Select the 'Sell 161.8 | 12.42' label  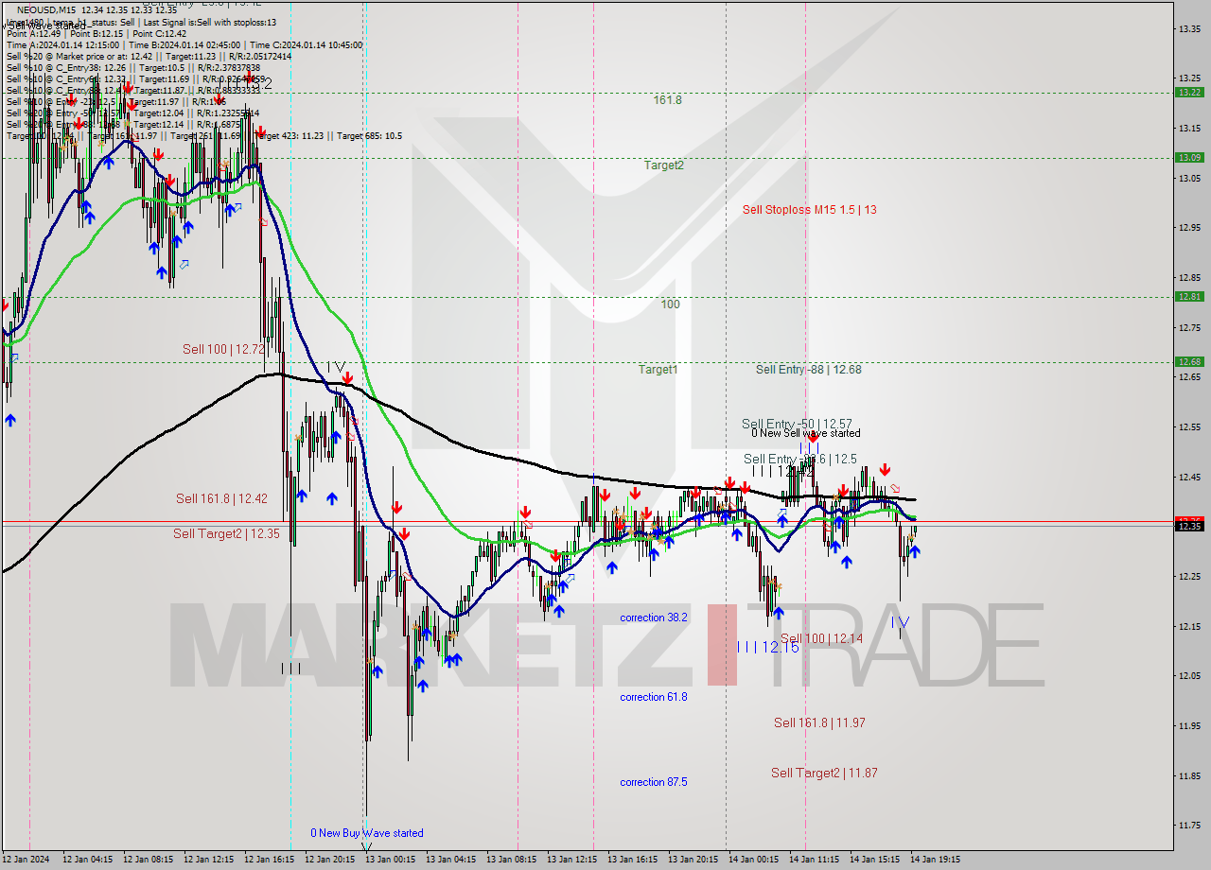point(221,498)
